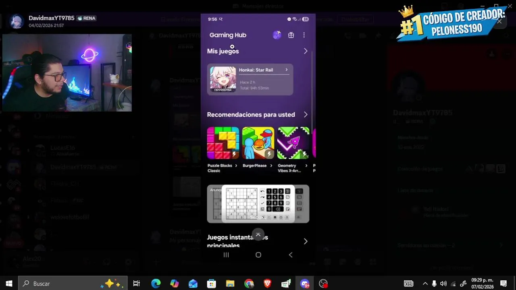Launch Puzzle Blocks Classic game tile

[x=223, y=143]
